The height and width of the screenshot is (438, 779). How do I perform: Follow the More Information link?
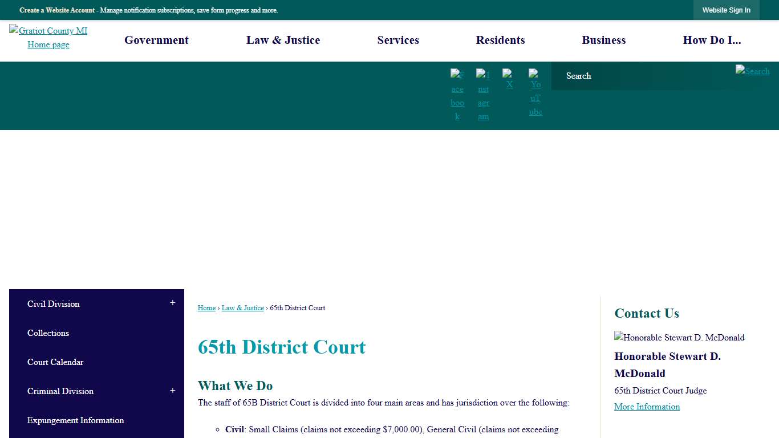pyautogui.click(x=647, y=406)
